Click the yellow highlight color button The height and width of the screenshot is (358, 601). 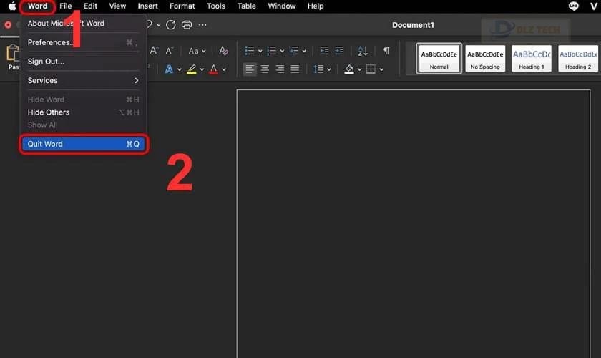(x=192, y=69)
